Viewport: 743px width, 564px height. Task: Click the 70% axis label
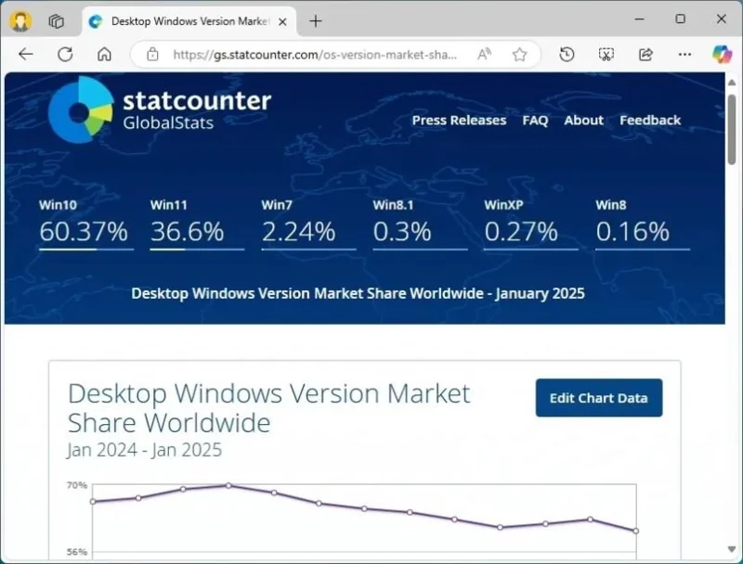[x=77, y=485]
